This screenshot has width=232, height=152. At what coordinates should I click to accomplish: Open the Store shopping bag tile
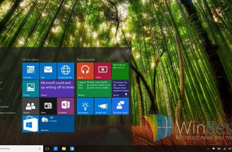coord(31,124)
